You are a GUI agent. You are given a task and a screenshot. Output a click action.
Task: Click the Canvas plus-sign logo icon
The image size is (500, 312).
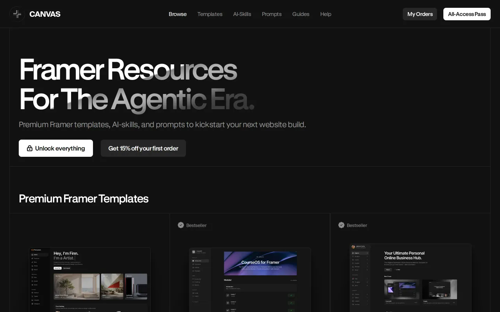[x=17, y=14]
